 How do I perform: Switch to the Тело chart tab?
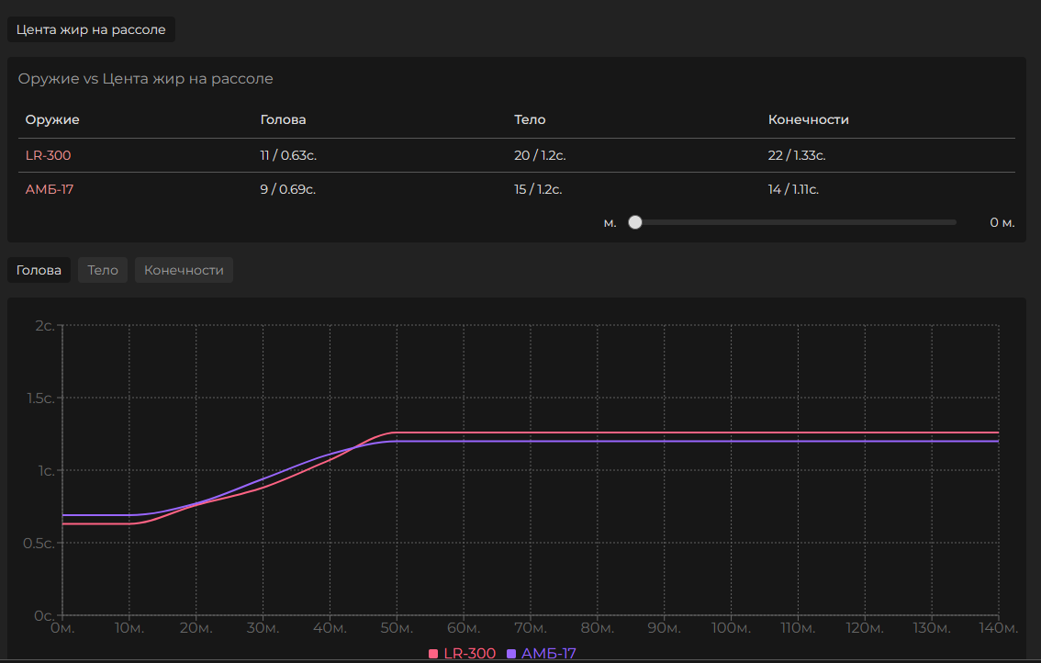pos(103,270)
